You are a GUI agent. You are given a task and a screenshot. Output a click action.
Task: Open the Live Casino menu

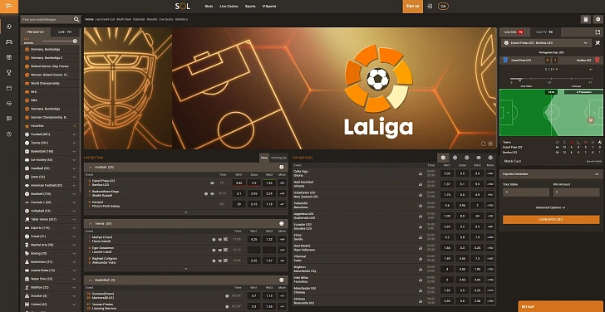[229, 6]
